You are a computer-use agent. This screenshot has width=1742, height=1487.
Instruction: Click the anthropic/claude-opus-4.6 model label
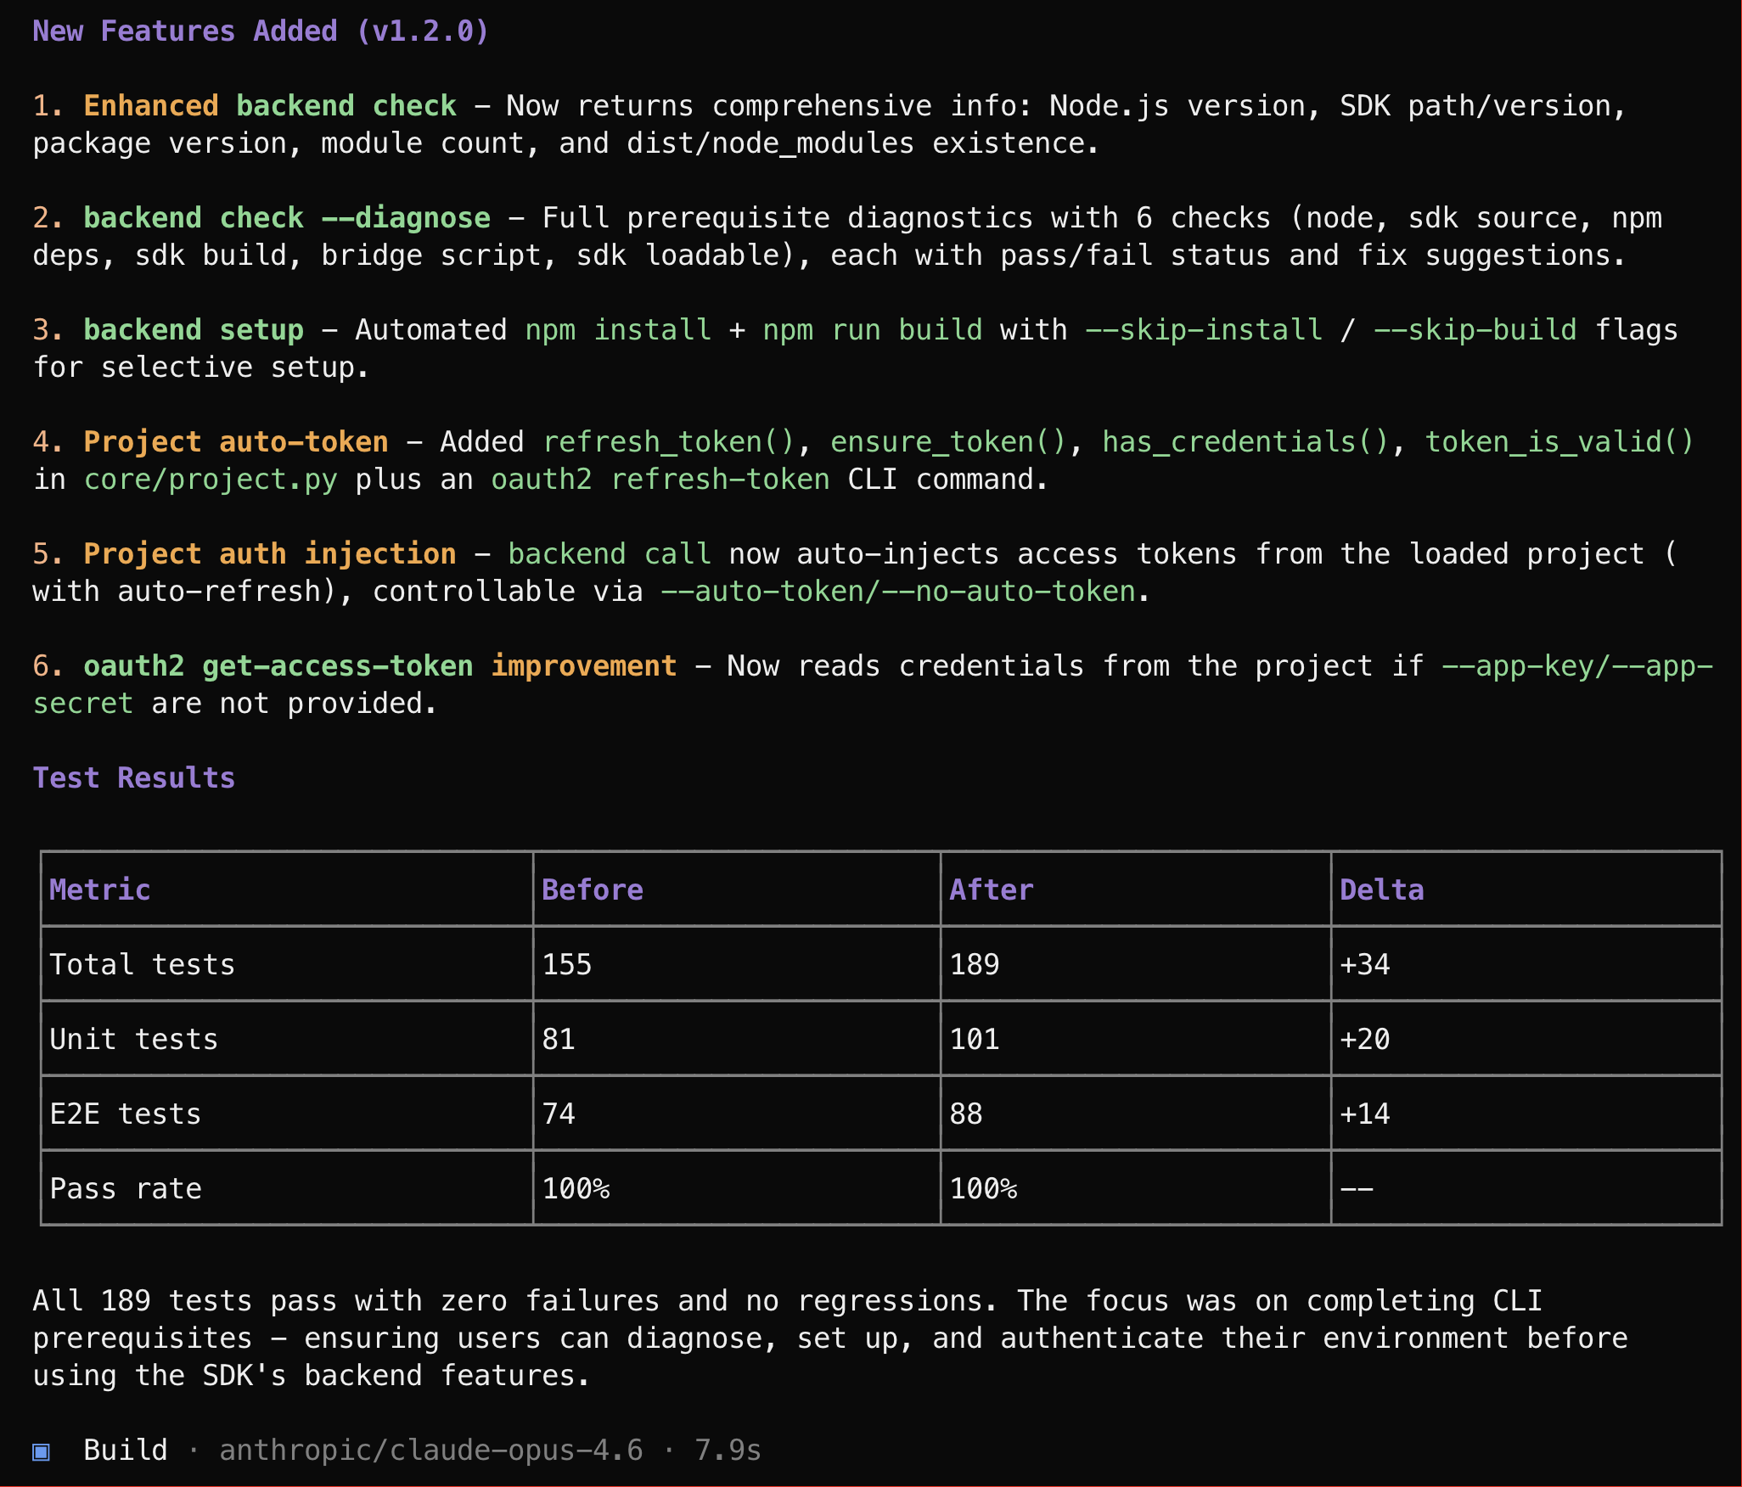click(430, 1451)
